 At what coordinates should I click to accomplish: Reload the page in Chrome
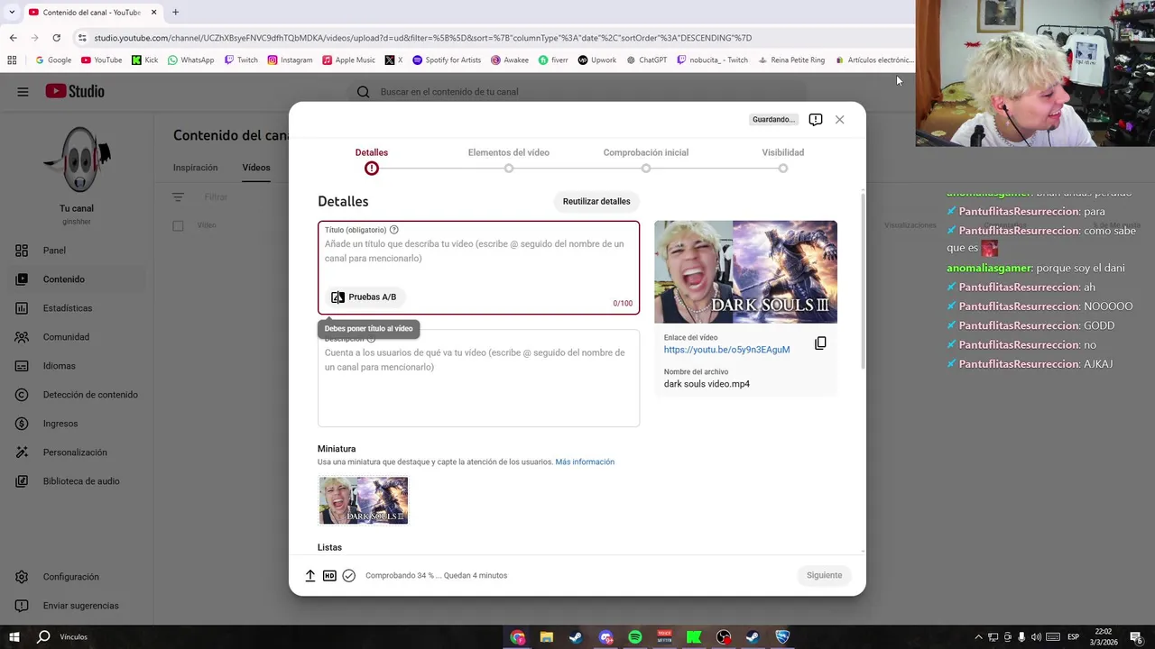pyautogui.click(x=56, y=38)
